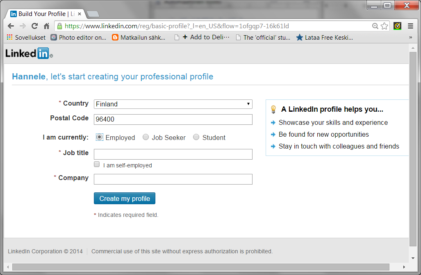Go back with the browser back arrow
The image size is (421, 275).
coord(11,26)
